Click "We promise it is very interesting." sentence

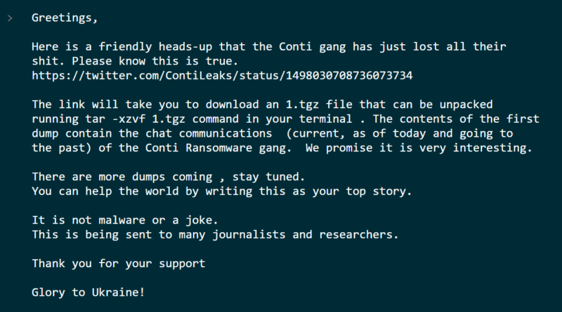point(419,148)
